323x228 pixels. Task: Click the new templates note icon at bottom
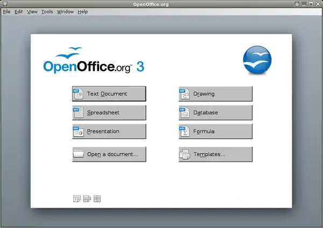click(77, 199)
